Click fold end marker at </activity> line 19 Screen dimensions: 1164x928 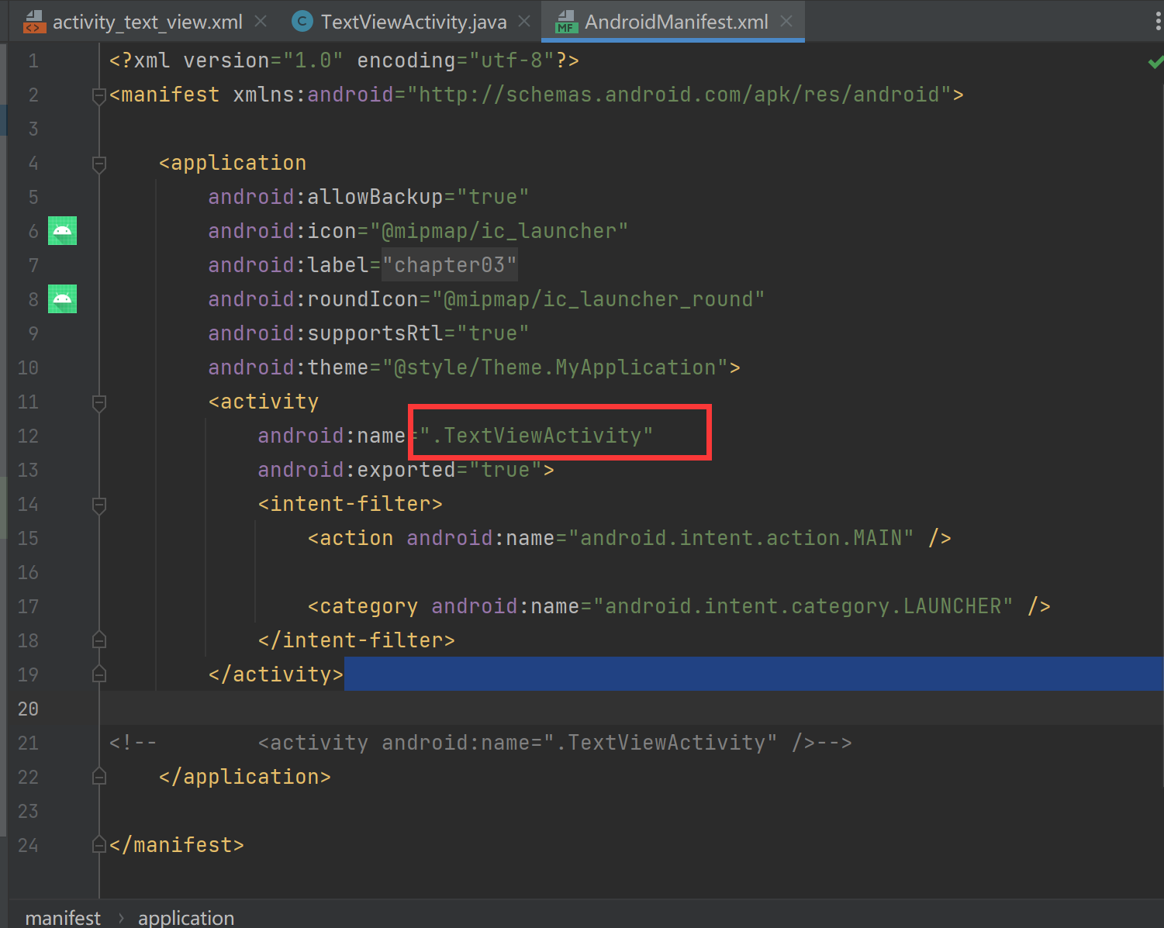(99, 674)
